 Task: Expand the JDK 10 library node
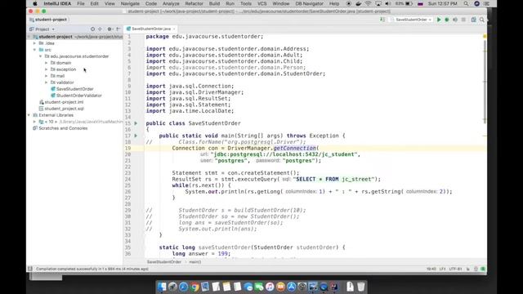coord(34,122)
